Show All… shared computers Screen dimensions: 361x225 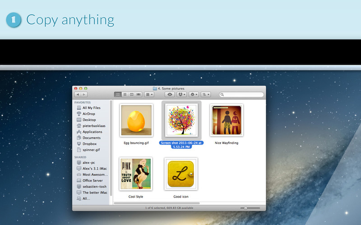tap(86, 198)
